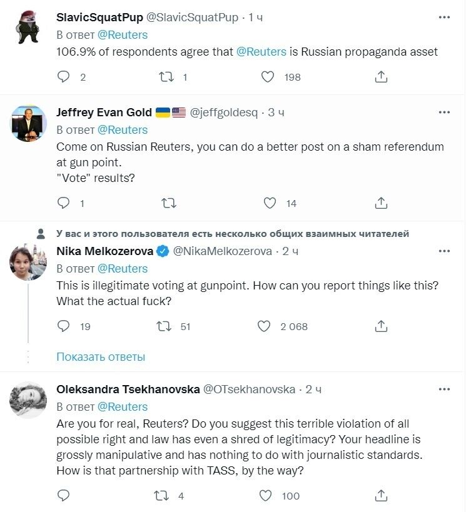This screenshot has height=512, width=466.
Task: Open more options on Nika Melkozerova's tweet
Action: click(x=444, y=251)
